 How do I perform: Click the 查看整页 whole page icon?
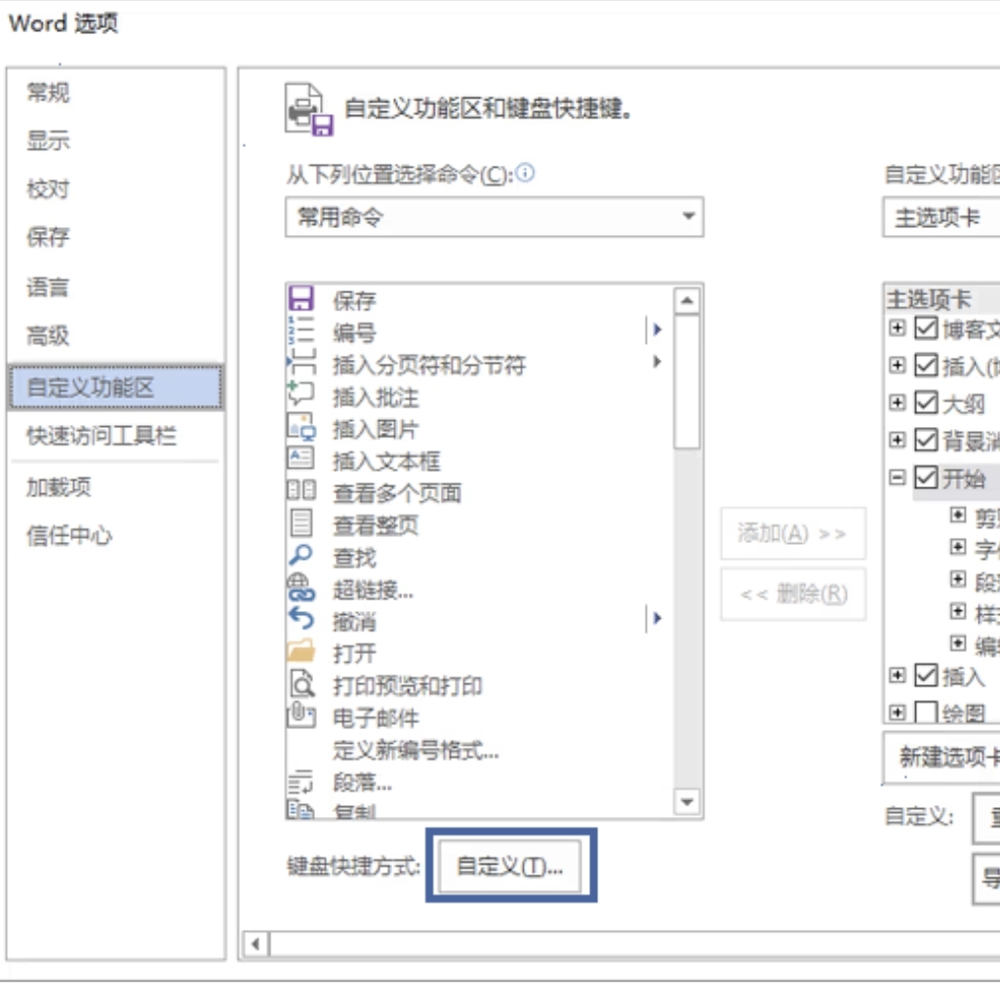(300, 522)
